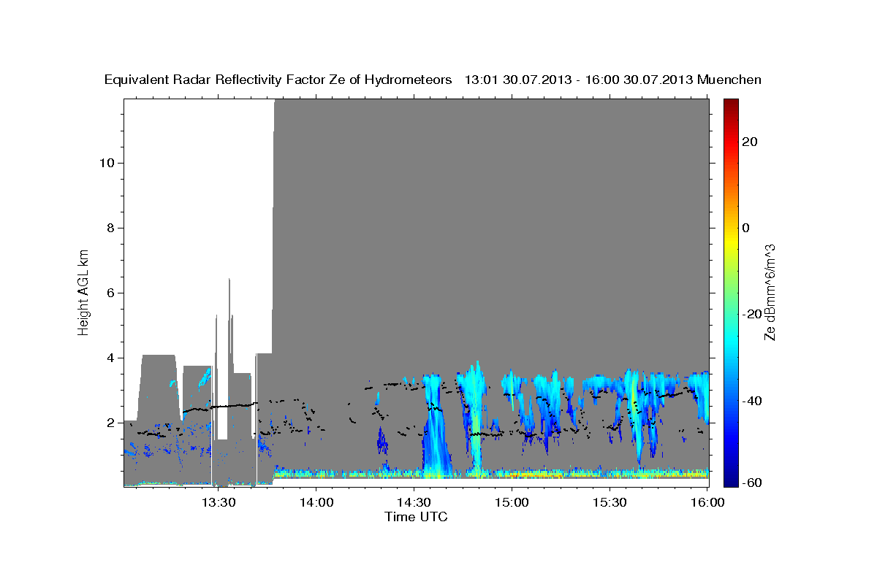Click the height tick label '2'
The width and height of the screenshot is (877, 584).
pos(110,423)
